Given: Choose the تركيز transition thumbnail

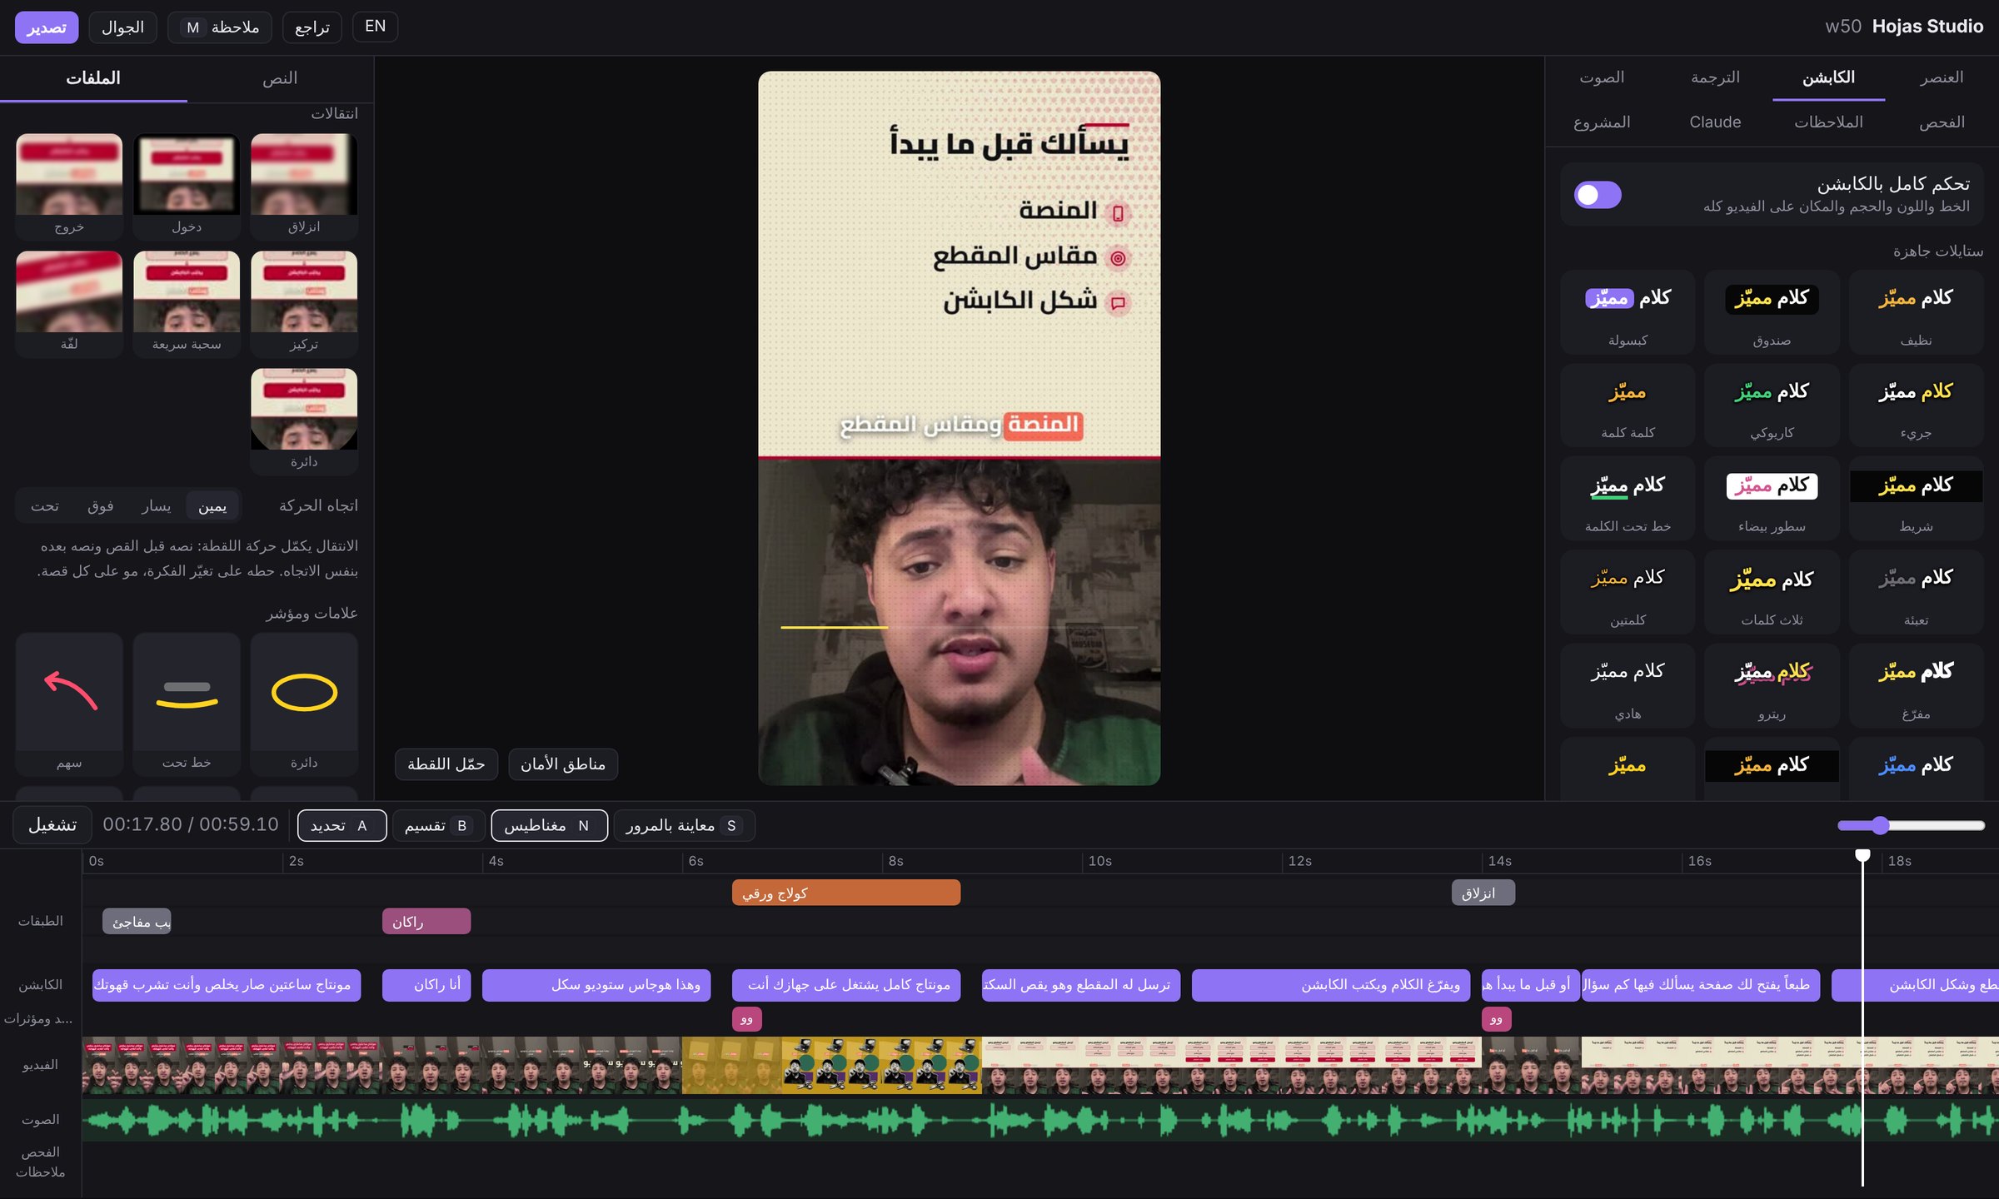Looking at the screenshot, I should [x=304, y=303].
